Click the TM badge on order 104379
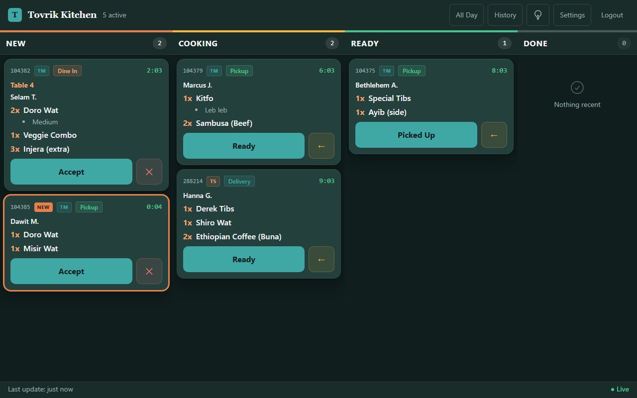Screen dimensions: 637x398 tap(214, 71)
